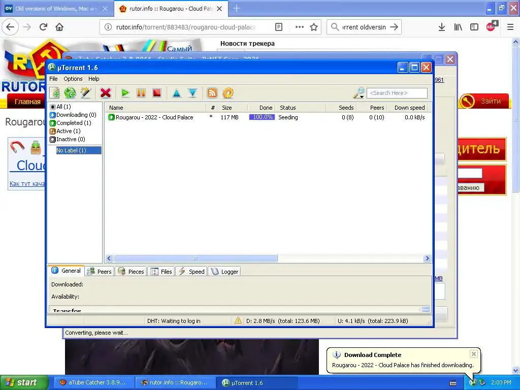Switch to the Peers tab
This screenshot has height=390, width=520.
coord(99,272)
